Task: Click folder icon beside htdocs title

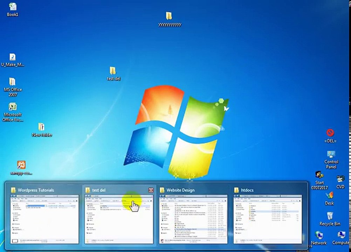Action: point(236,190)
